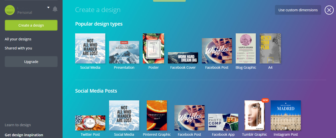Select Social Media thumbnail under Social Media Posts
Image resolution: width=336 pixels, height=138 pixels.
click(x=124, y=115)
